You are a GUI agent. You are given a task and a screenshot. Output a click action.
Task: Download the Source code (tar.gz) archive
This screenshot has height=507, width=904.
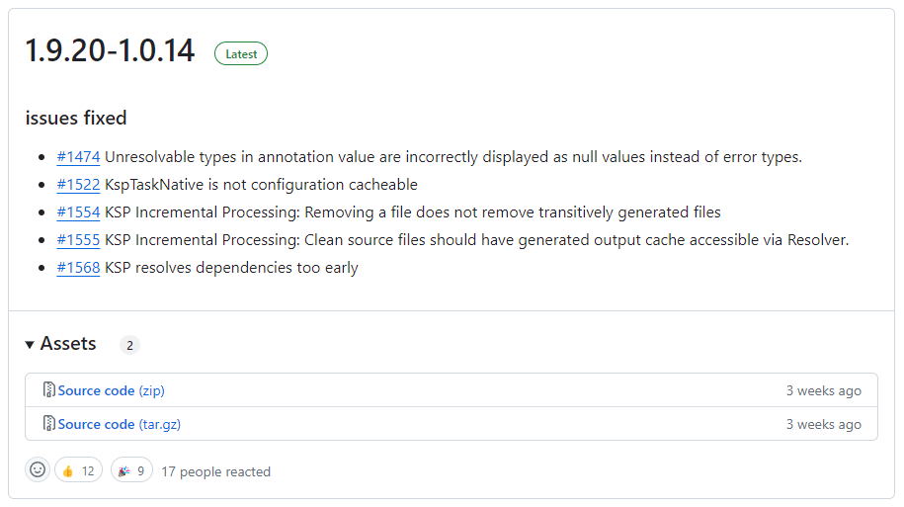click(x=119, y=424)
